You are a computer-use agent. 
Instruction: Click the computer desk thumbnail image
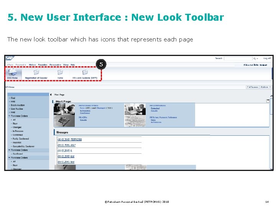(x=135, y=109)
